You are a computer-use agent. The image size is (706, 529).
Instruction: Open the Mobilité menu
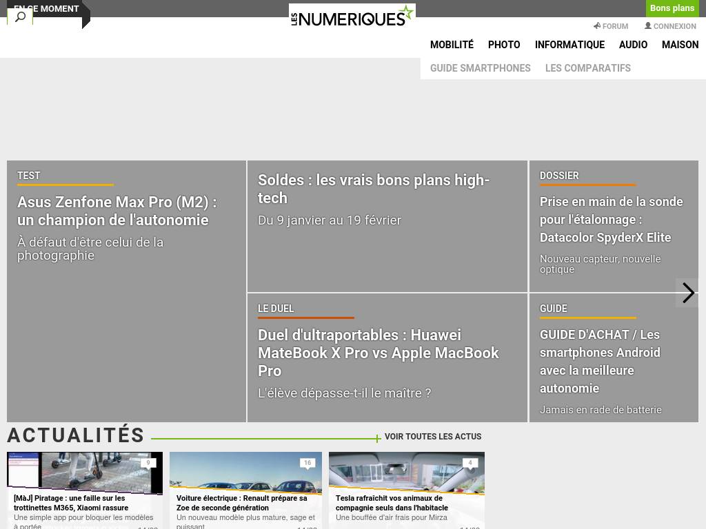coord(452,45)
